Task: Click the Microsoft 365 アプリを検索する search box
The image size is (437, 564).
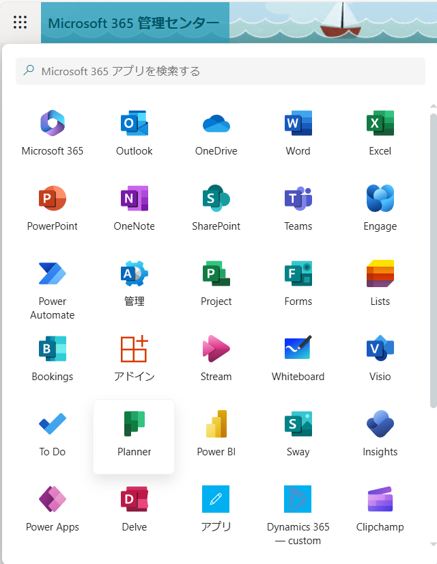Action: [x=221, y=71]
